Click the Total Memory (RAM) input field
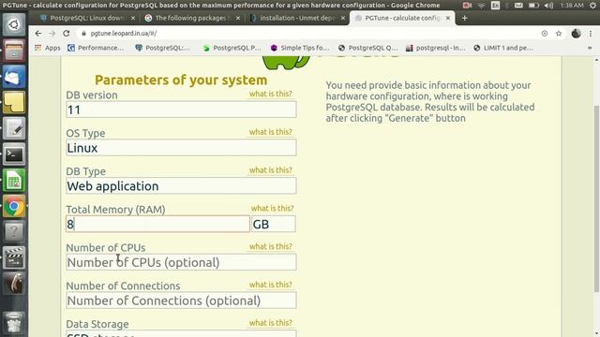 (157, 224)
